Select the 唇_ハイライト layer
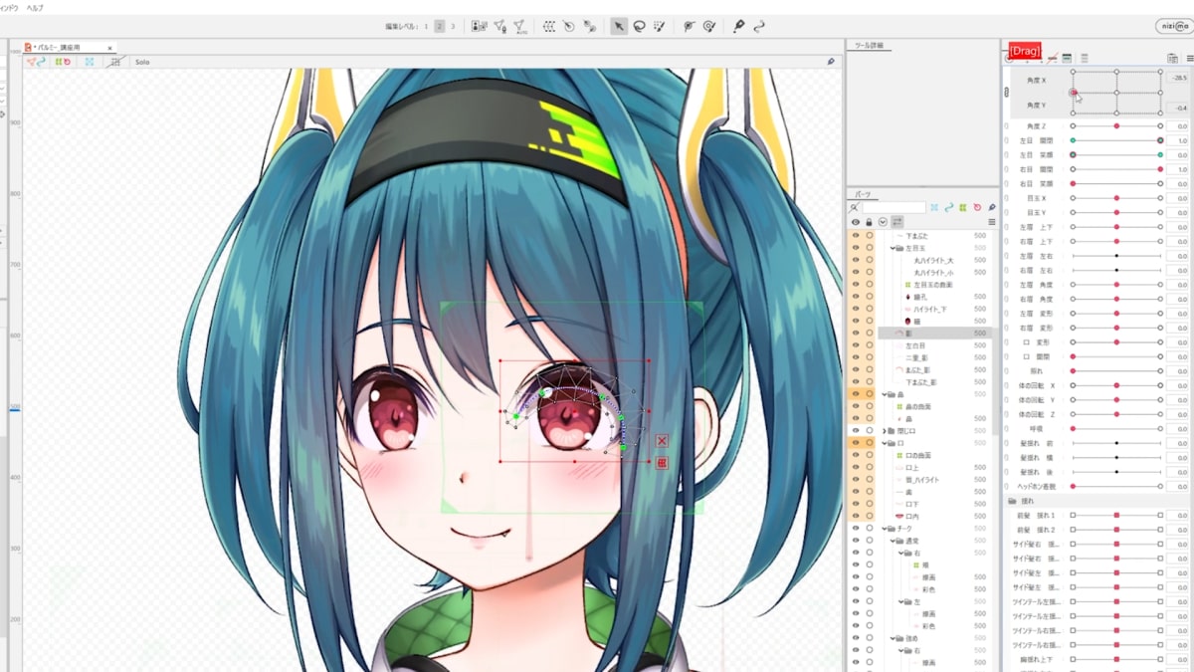This screenshot has width=1194, height=672. tap(922, 480)
